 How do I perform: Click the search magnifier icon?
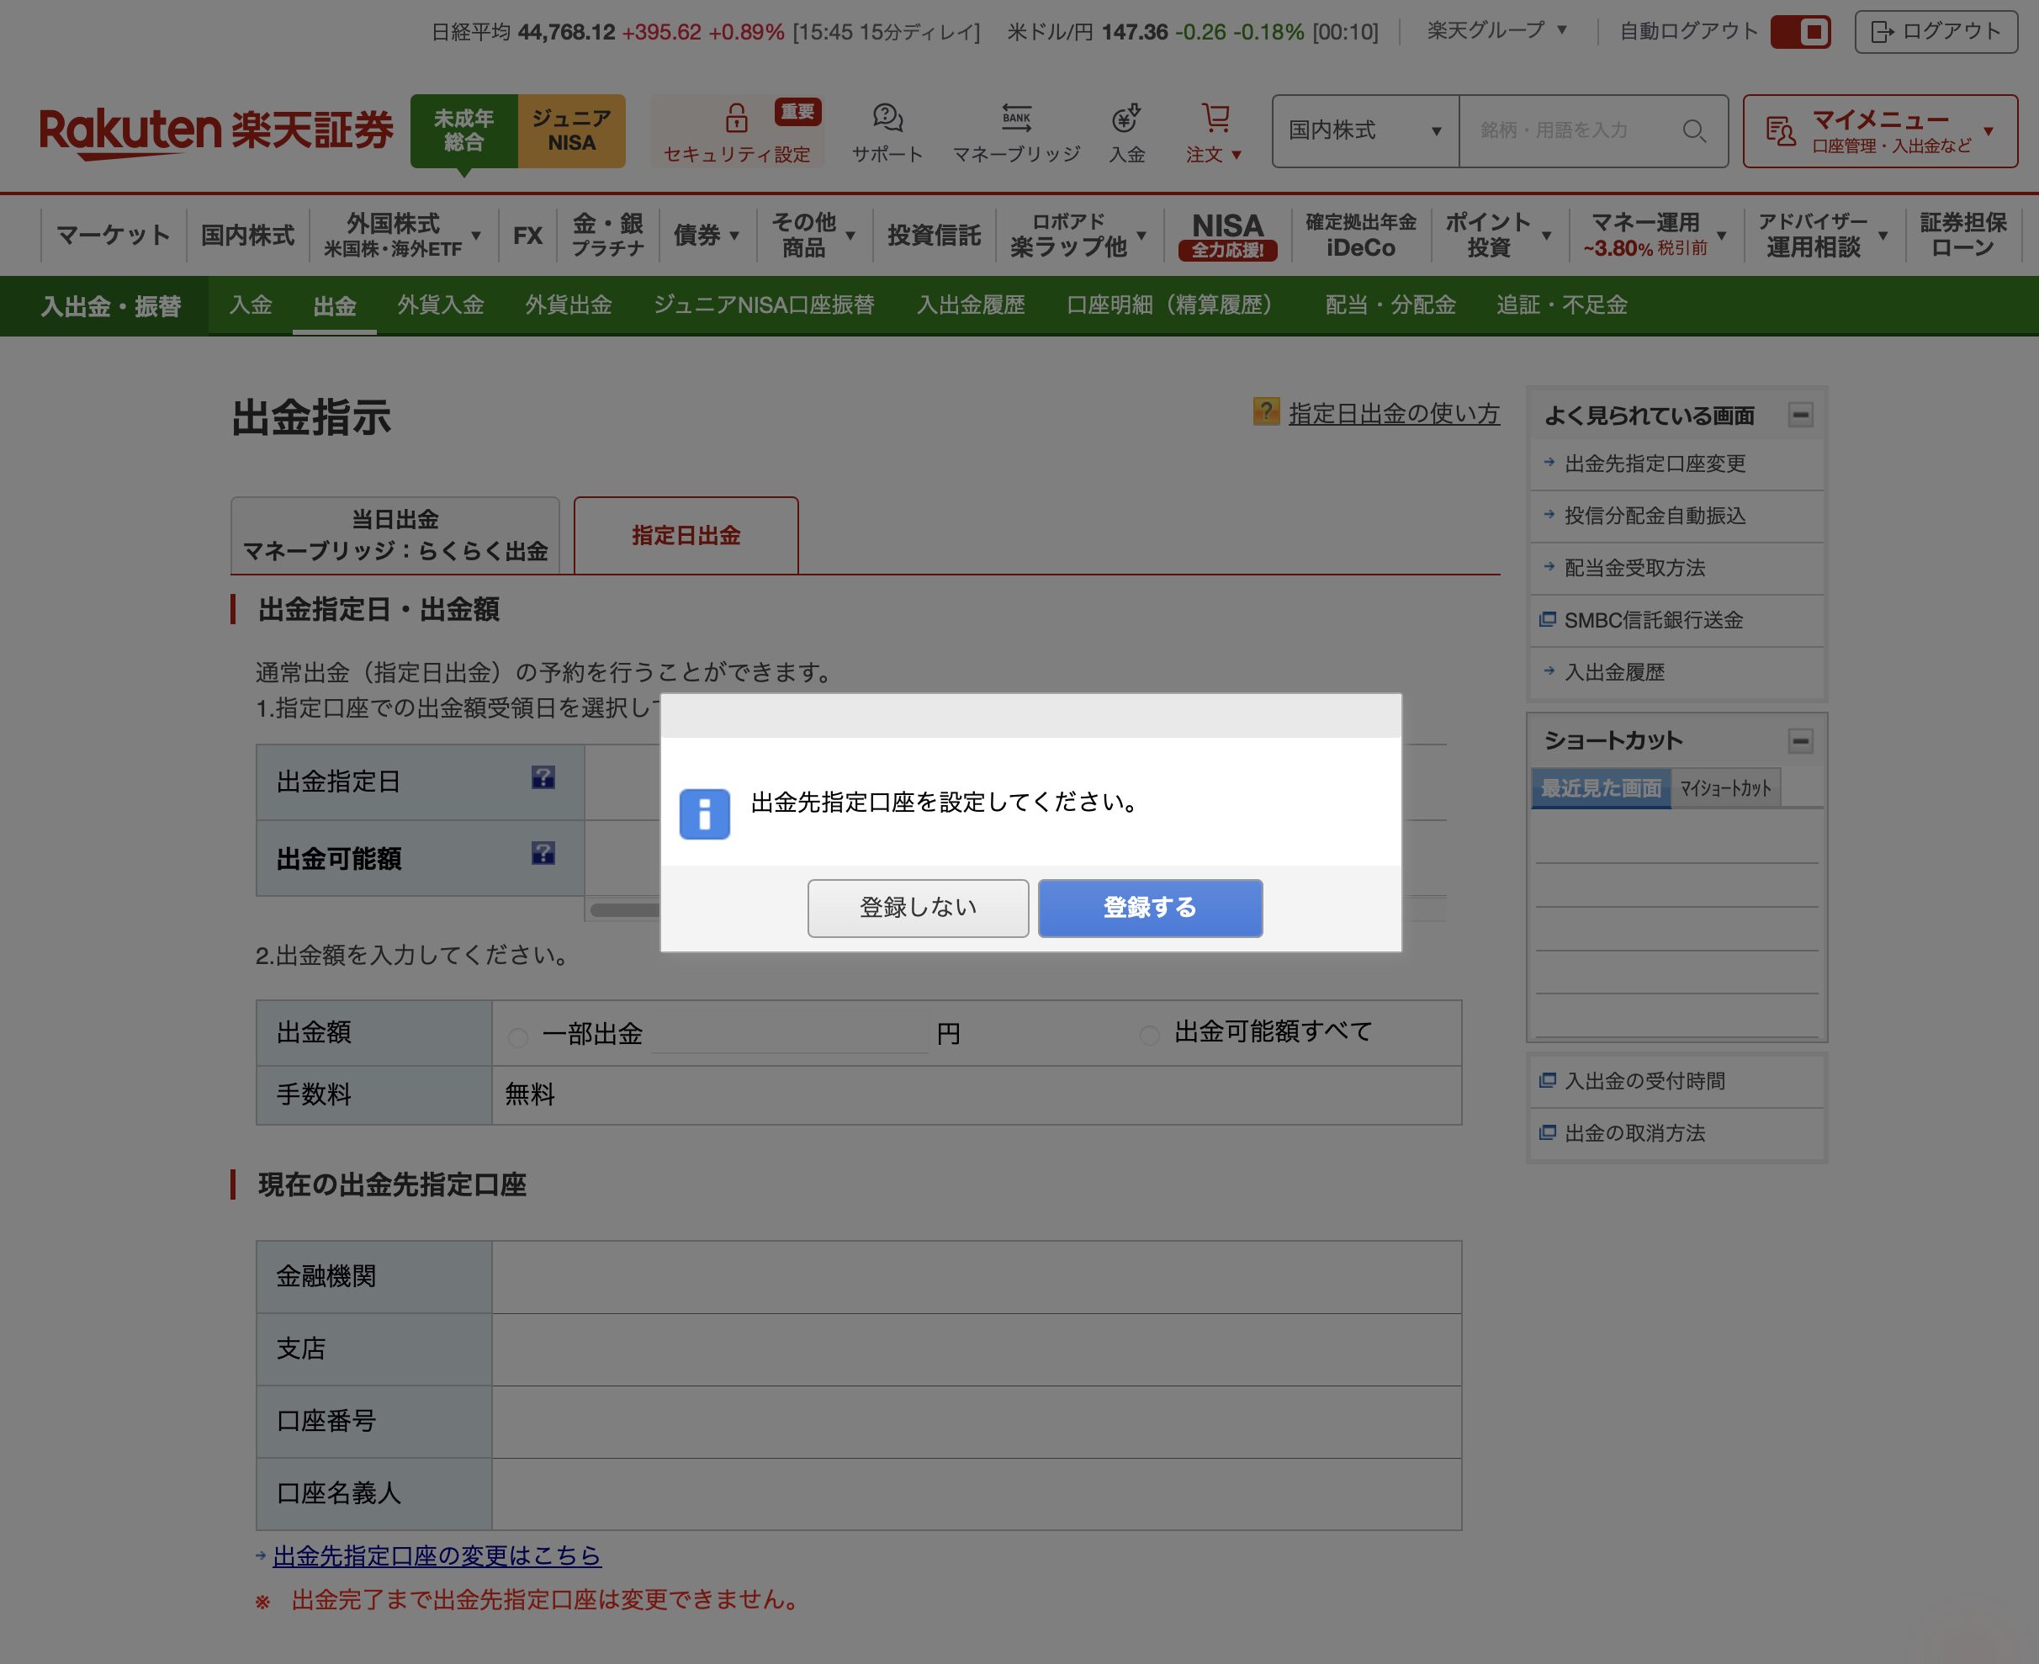[x=1694, y=131]
